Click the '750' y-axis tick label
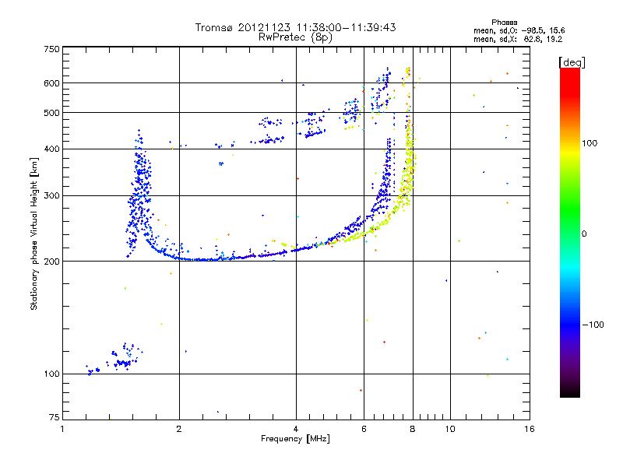The image size is (623, 467). (x=51, y=49)
